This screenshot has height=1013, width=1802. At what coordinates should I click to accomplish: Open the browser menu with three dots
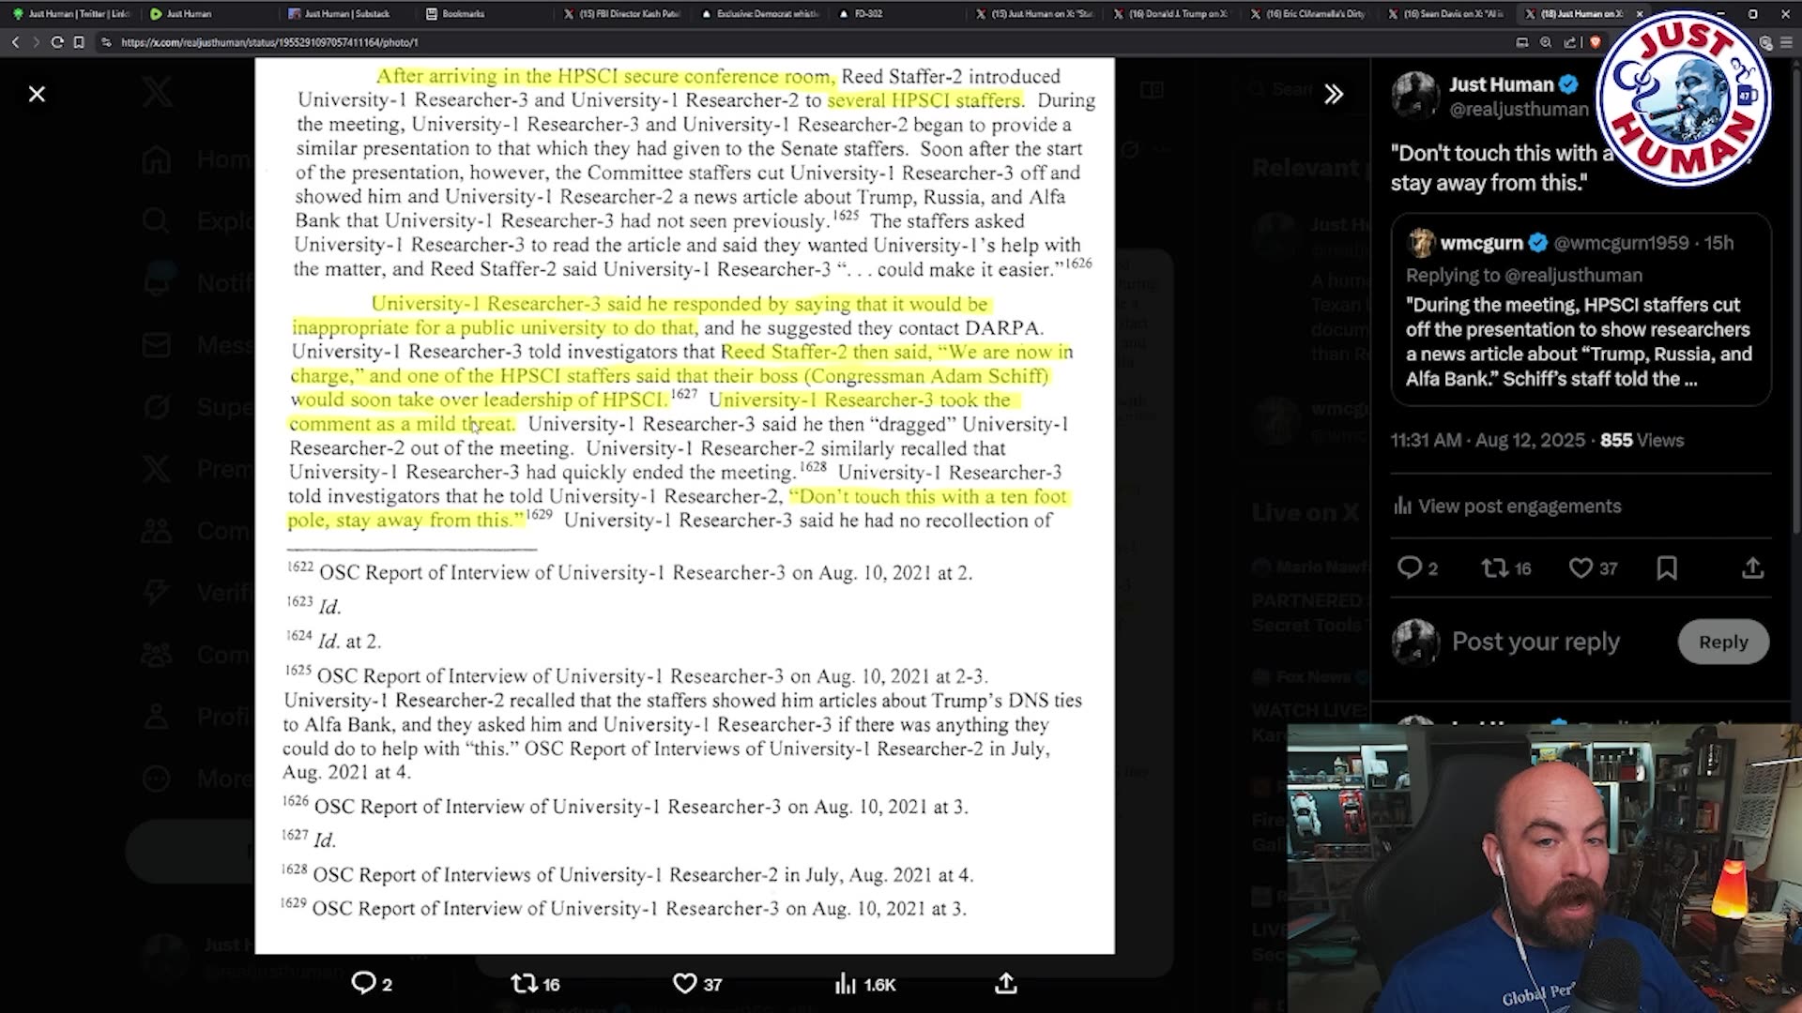point(1787,42)
